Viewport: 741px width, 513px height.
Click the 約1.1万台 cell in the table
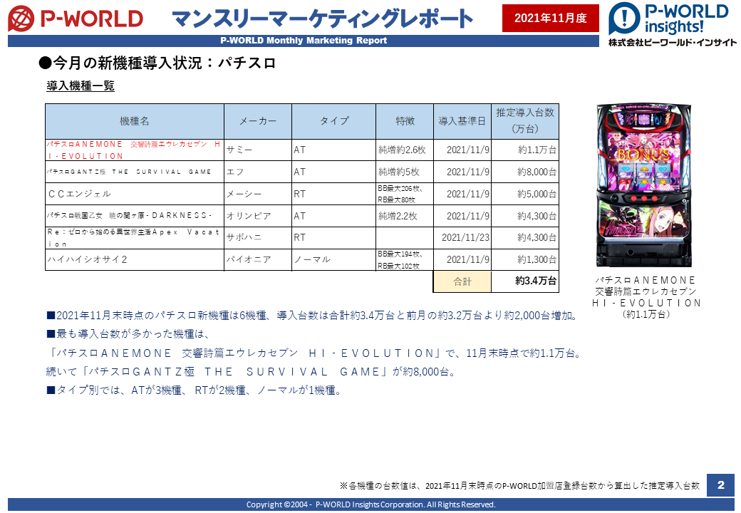[525, 150]
